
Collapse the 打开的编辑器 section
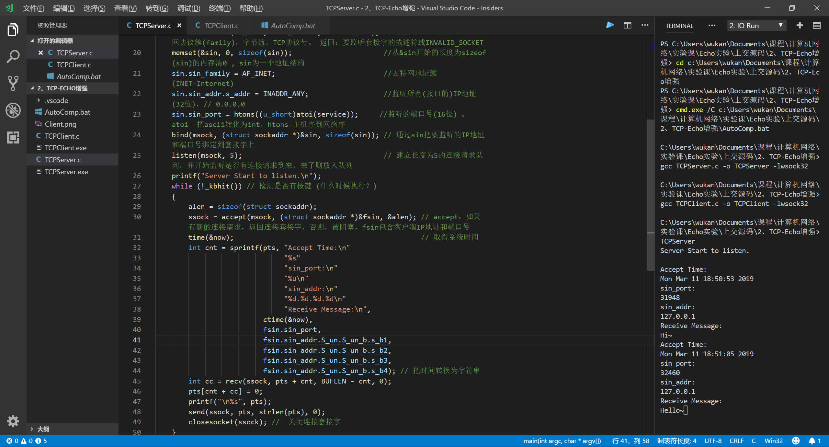click(55, 40)
